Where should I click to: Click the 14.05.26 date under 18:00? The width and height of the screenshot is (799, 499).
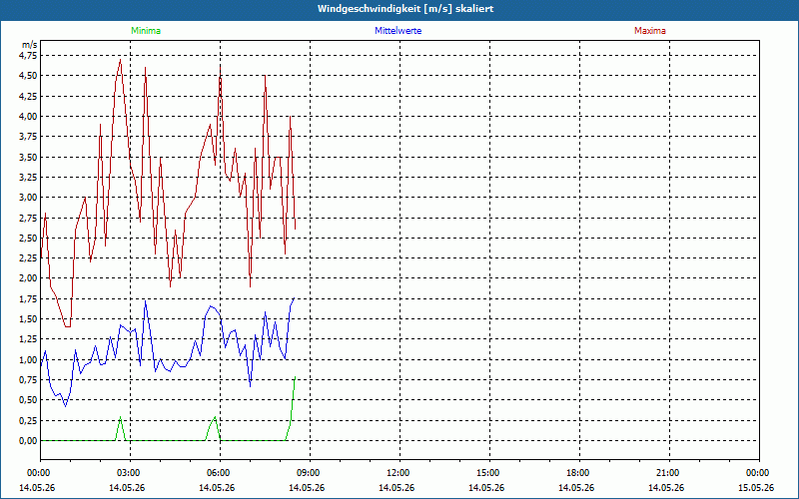(576, 488)
